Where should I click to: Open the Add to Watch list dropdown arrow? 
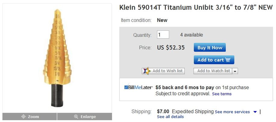click(235, 71)
